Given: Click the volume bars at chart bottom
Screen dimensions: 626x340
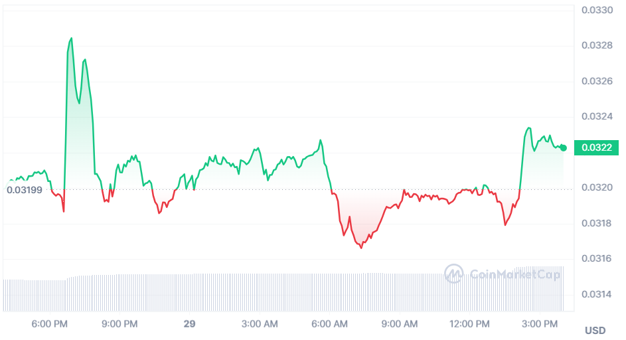Looking at the screenshot, I should [x=283, y=292].
